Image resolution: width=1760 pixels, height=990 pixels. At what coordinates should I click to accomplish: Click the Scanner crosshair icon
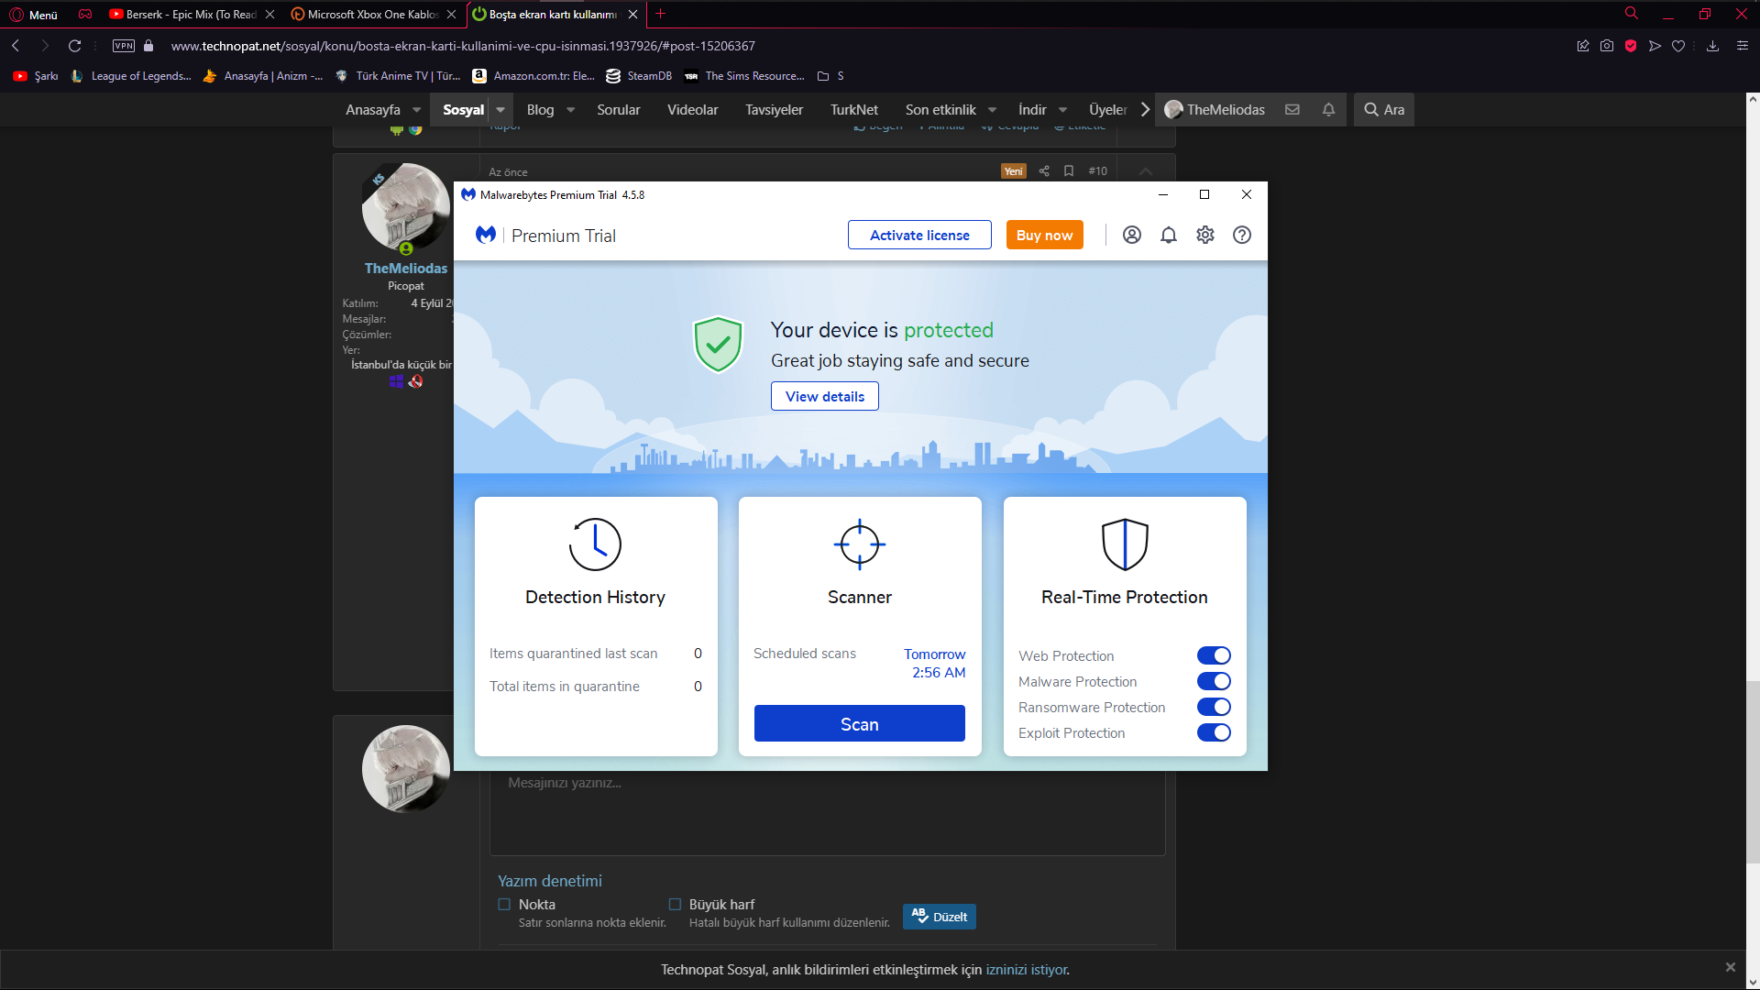860,544
